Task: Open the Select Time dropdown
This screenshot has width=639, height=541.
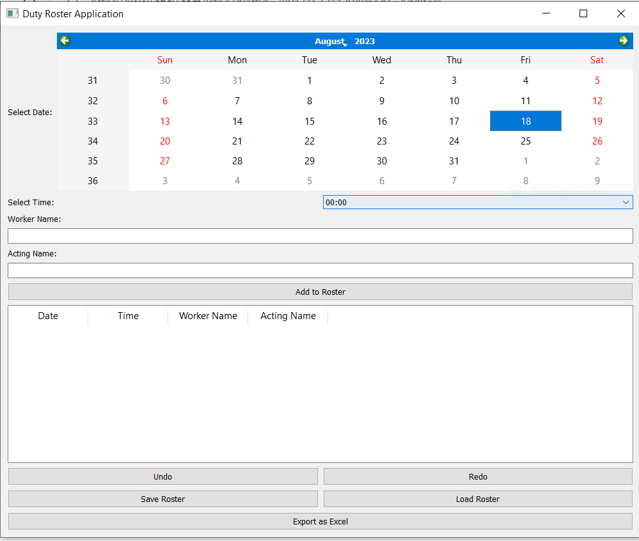Action: (x=478, y=201)
